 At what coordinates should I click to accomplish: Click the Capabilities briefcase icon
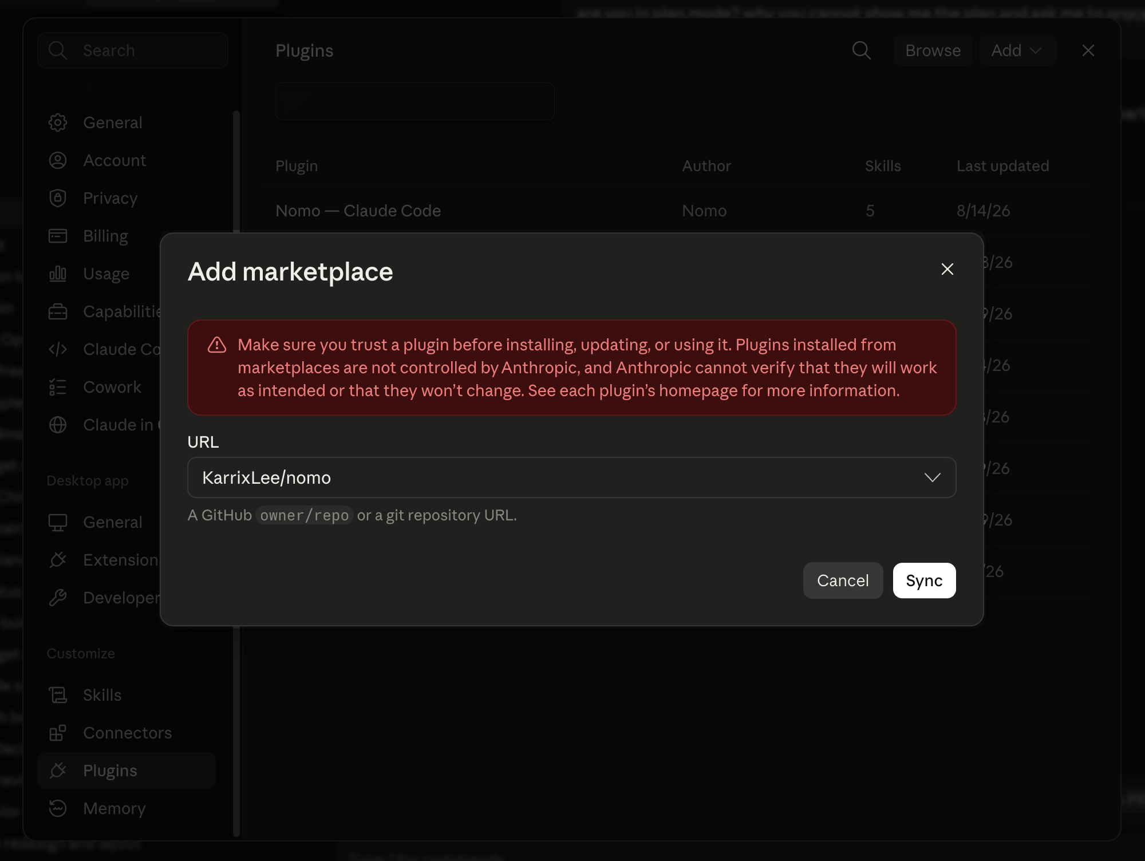pos(58,311)
